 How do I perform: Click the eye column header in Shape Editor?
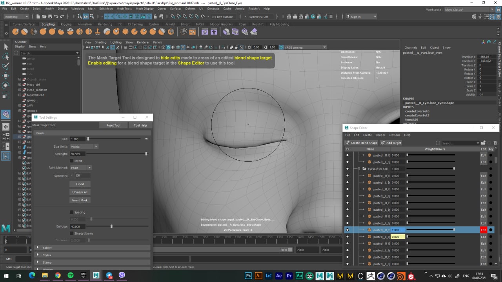pos(347,149)
